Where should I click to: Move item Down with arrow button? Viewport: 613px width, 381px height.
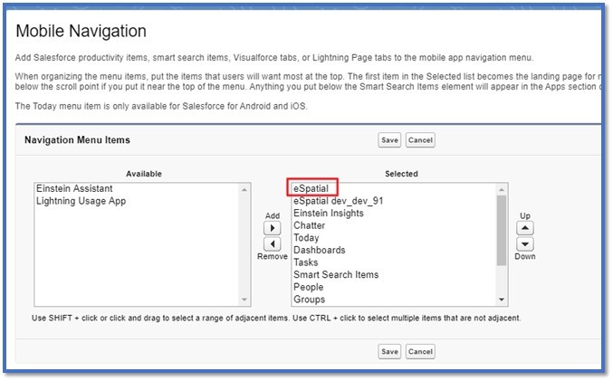pos(524,244)
